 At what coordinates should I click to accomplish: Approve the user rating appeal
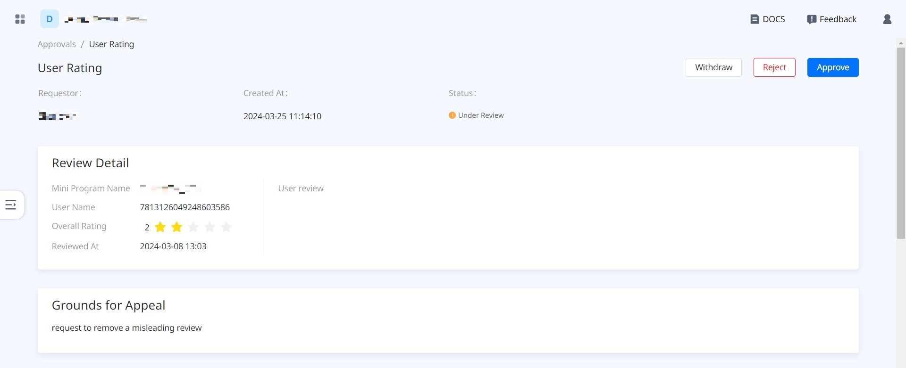pyautogui.click(x=833, y=67)
